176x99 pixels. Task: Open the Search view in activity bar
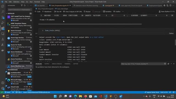pos(3,12)
